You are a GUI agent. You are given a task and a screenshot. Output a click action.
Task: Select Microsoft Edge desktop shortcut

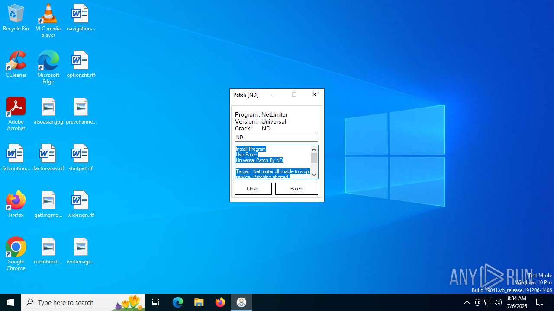click(x=48, y=67)
